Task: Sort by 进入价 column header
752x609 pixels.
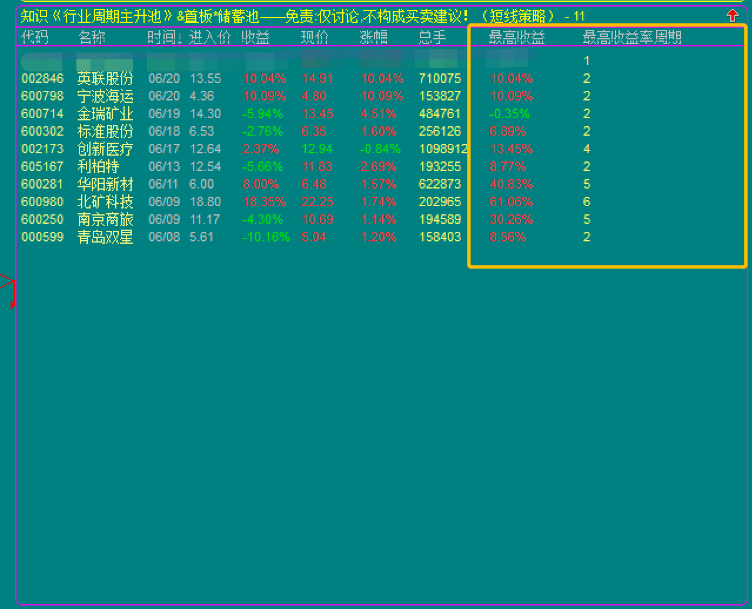Action: coord(210,38)
